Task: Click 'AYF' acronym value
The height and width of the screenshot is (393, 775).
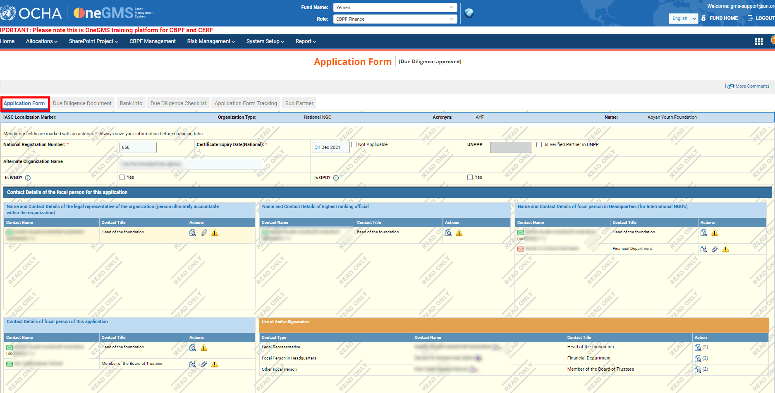Action: [x=480, y=117]
